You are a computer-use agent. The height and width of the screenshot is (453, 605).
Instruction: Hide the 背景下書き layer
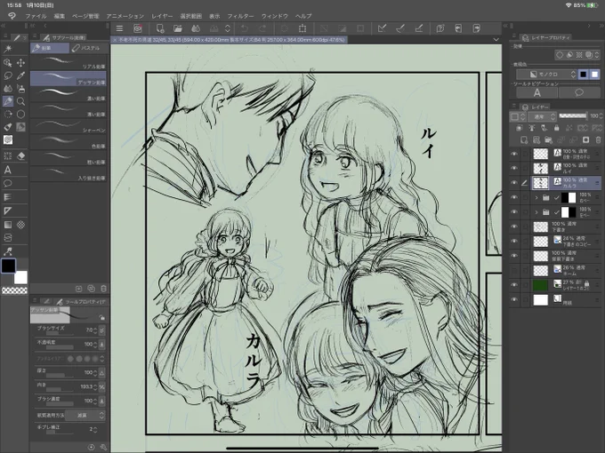514,256
